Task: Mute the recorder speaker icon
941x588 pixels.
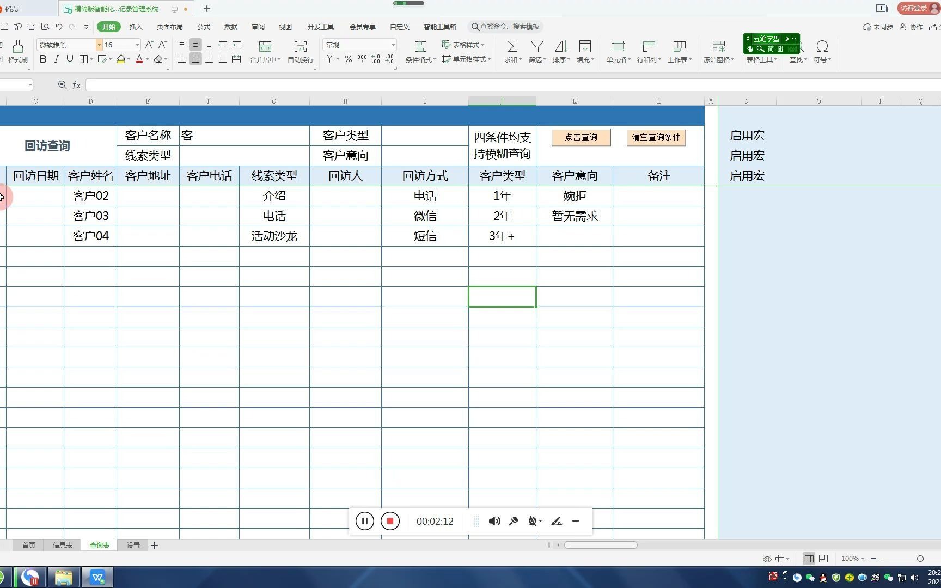Action: (x=494, y=521)
